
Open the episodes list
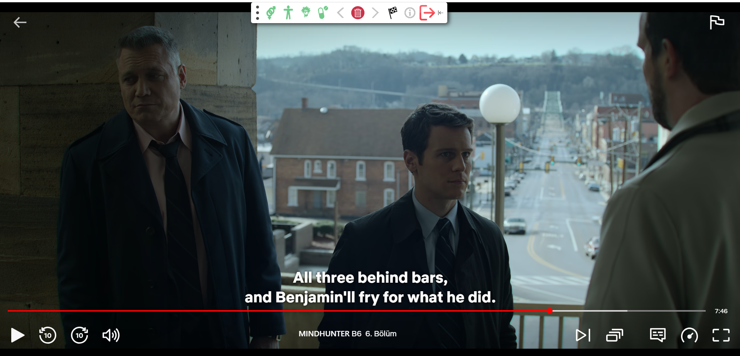(615, 335)
